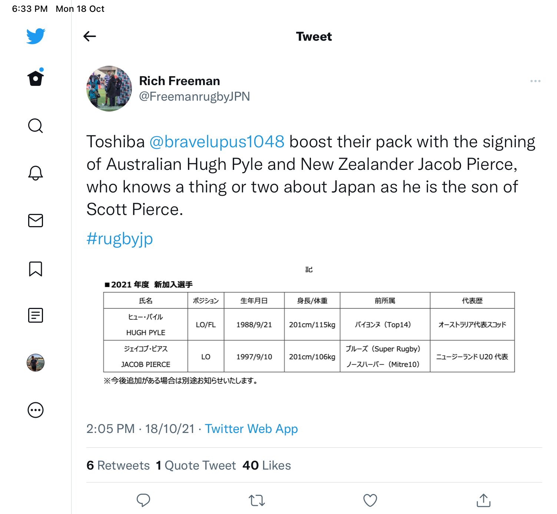Click the Twitter Web App source link
Viewport: 557px width, 514px height.
tap(251, 429)
